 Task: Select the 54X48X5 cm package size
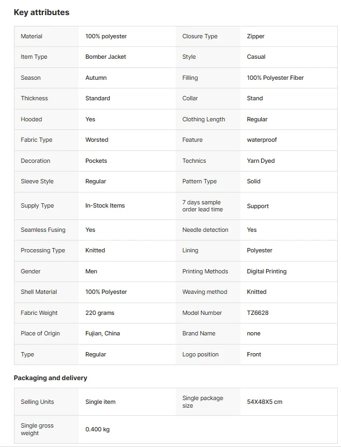coord(265,402)
